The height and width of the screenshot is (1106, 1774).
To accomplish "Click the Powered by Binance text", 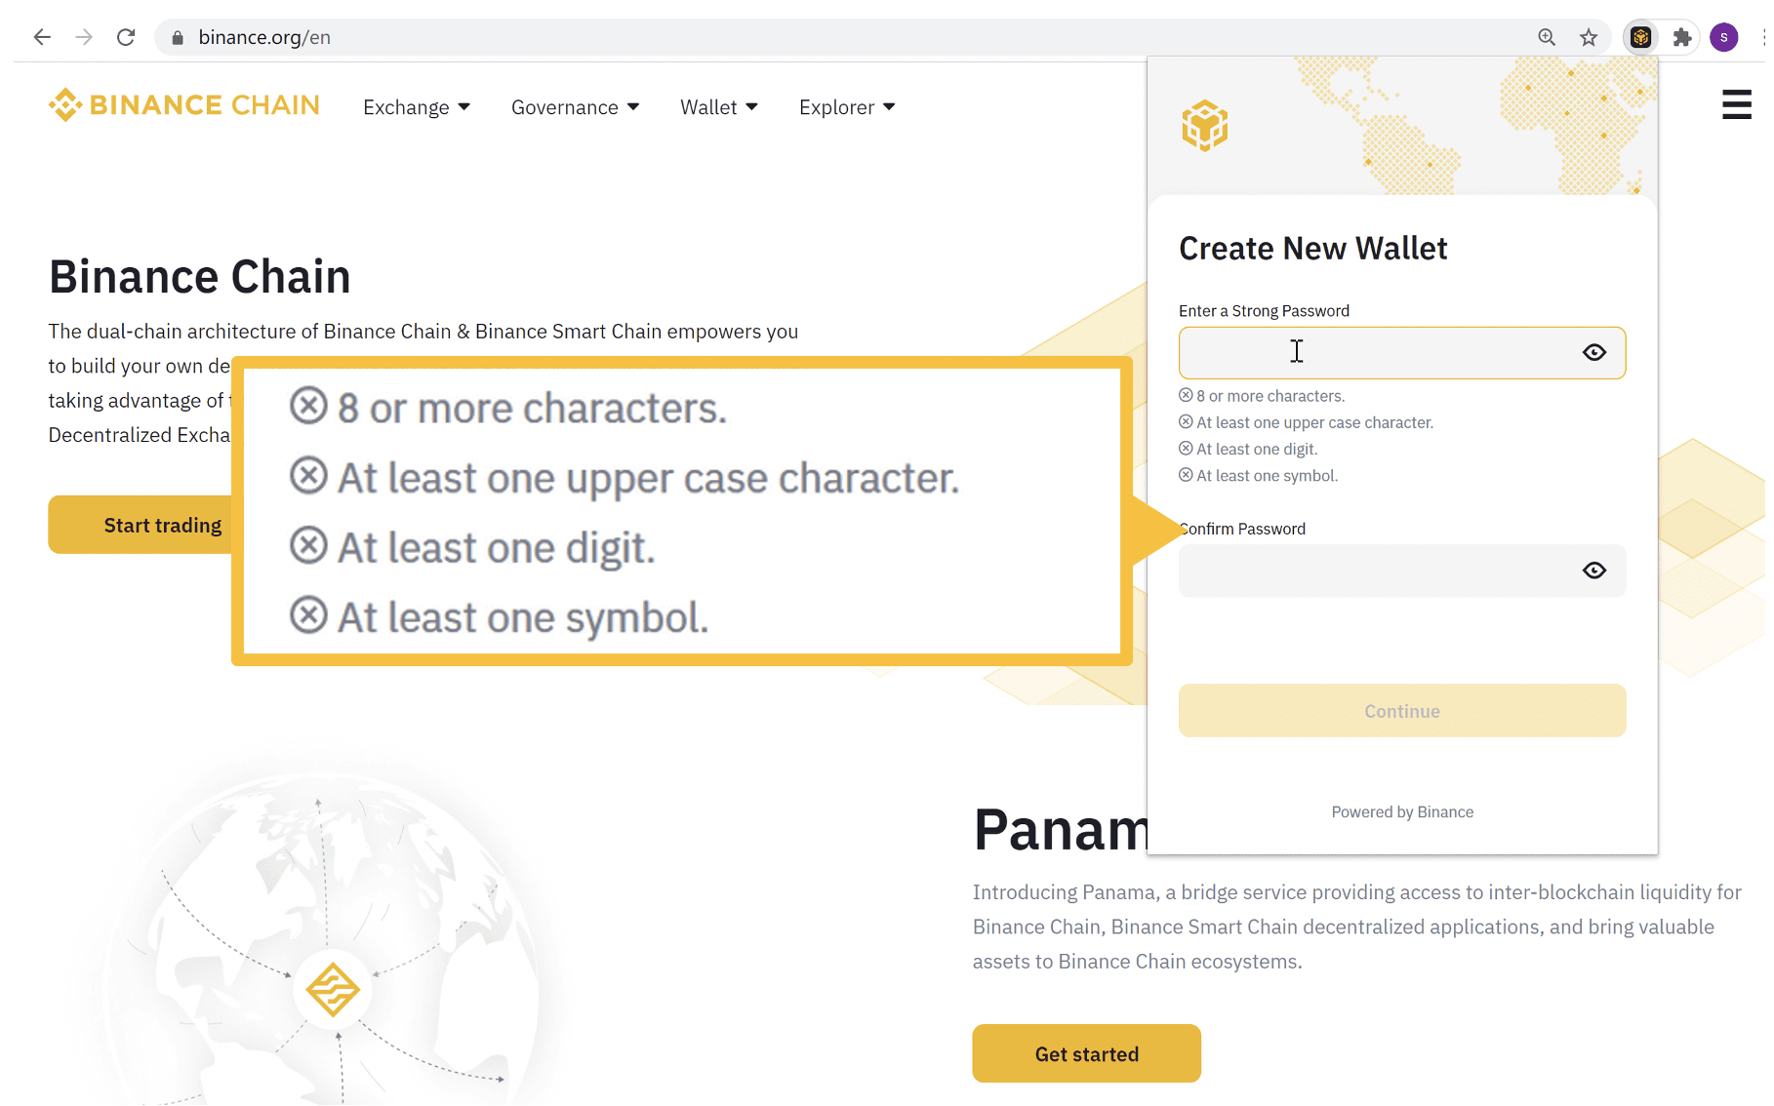I will point(1402,811).
